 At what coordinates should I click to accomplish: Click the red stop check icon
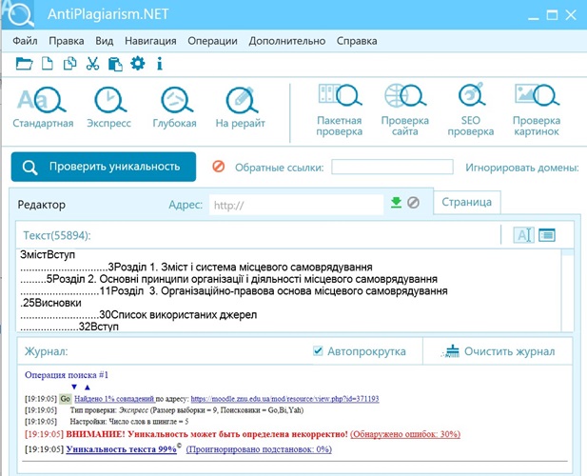point(219,167)
